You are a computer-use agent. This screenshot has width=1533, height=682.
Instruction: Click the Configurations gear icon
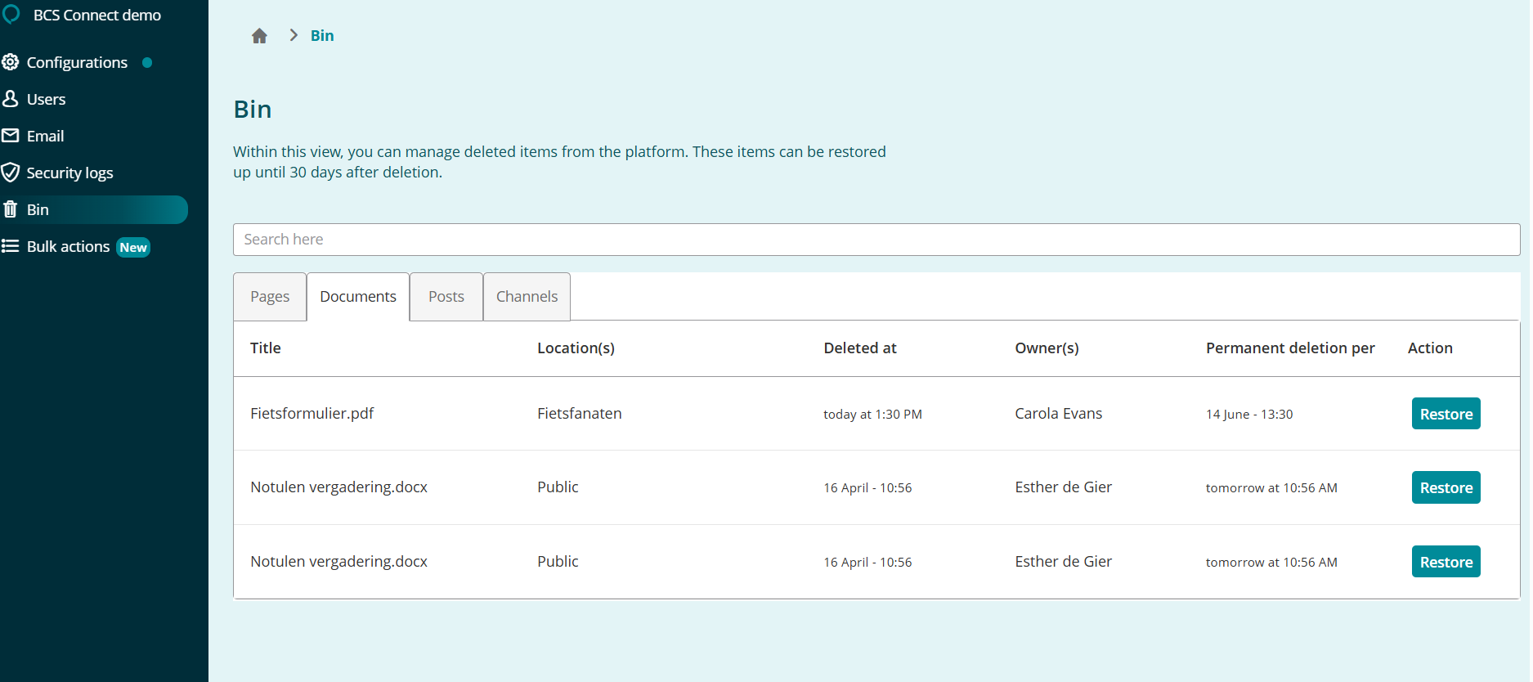pos(10,62)
